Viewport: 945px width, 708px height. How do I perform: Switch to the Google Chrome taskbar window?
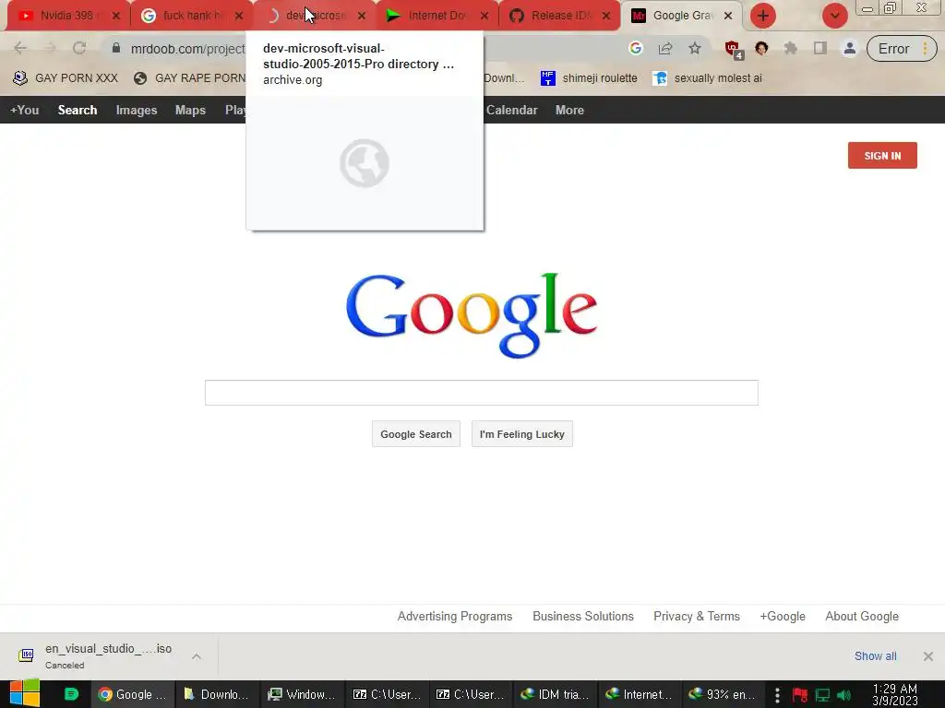point(133,694)
